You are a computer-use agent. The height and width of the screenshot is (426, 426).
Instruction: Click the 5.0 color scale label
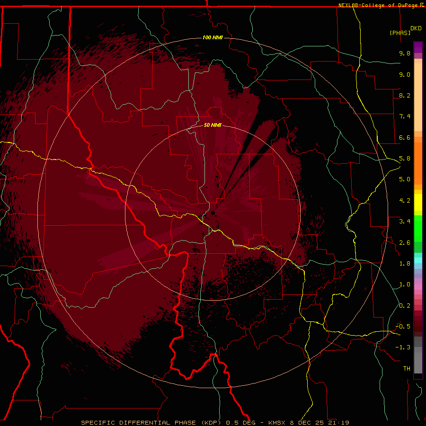405,179
